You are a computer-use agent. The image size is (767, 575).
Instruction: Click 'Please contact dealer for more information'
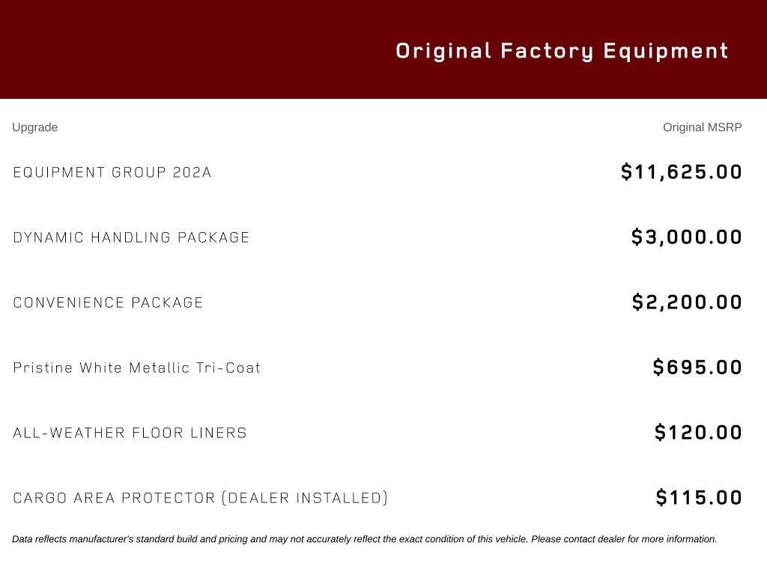click(x=624, y=539)
